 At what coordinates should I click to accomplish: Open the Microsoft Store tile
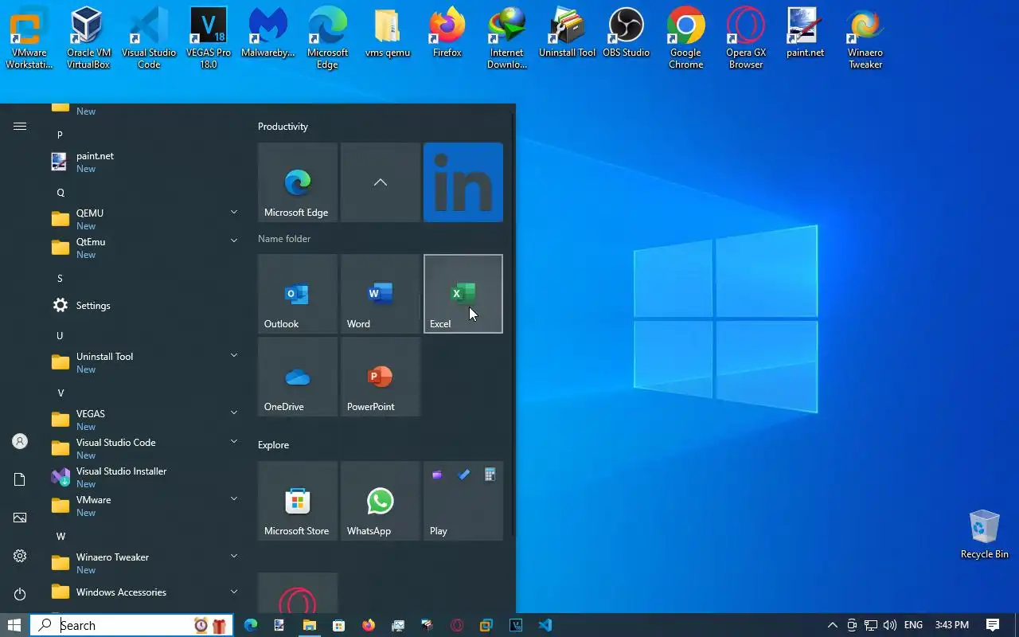[x=298, y=501]
